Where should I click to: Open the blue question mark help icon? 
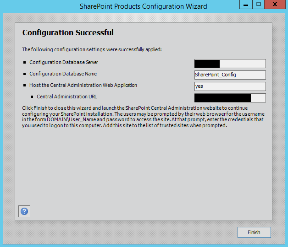coord(24,211)
